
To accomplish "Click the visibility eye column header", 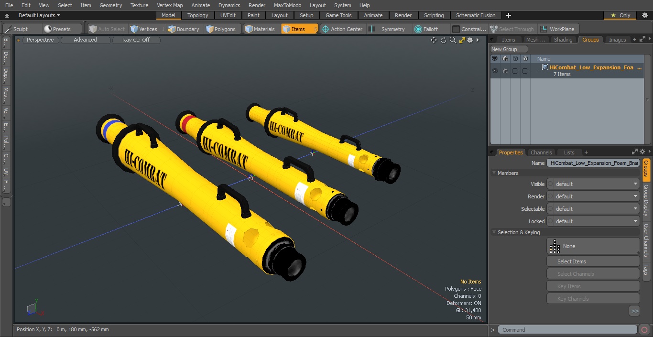I will pyautogui.click(x=495, y=59).
